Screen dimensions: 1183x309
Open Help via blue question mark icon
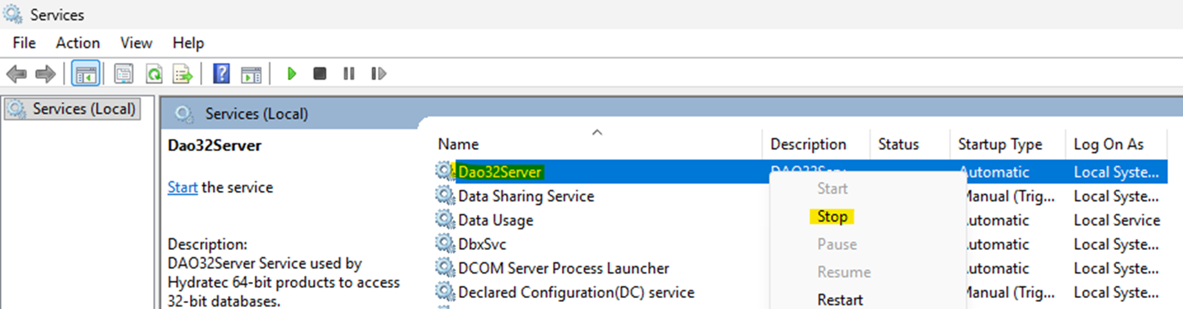point(221,74)
